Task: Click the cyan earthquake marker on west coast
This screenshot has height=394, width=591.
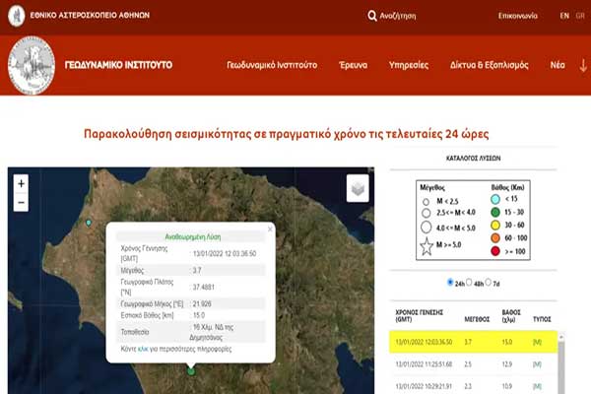Action: [89, 223]
